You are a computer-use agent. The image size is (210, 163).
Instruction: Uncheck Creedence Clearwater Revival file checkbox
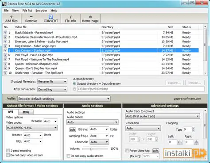[5, 37]
